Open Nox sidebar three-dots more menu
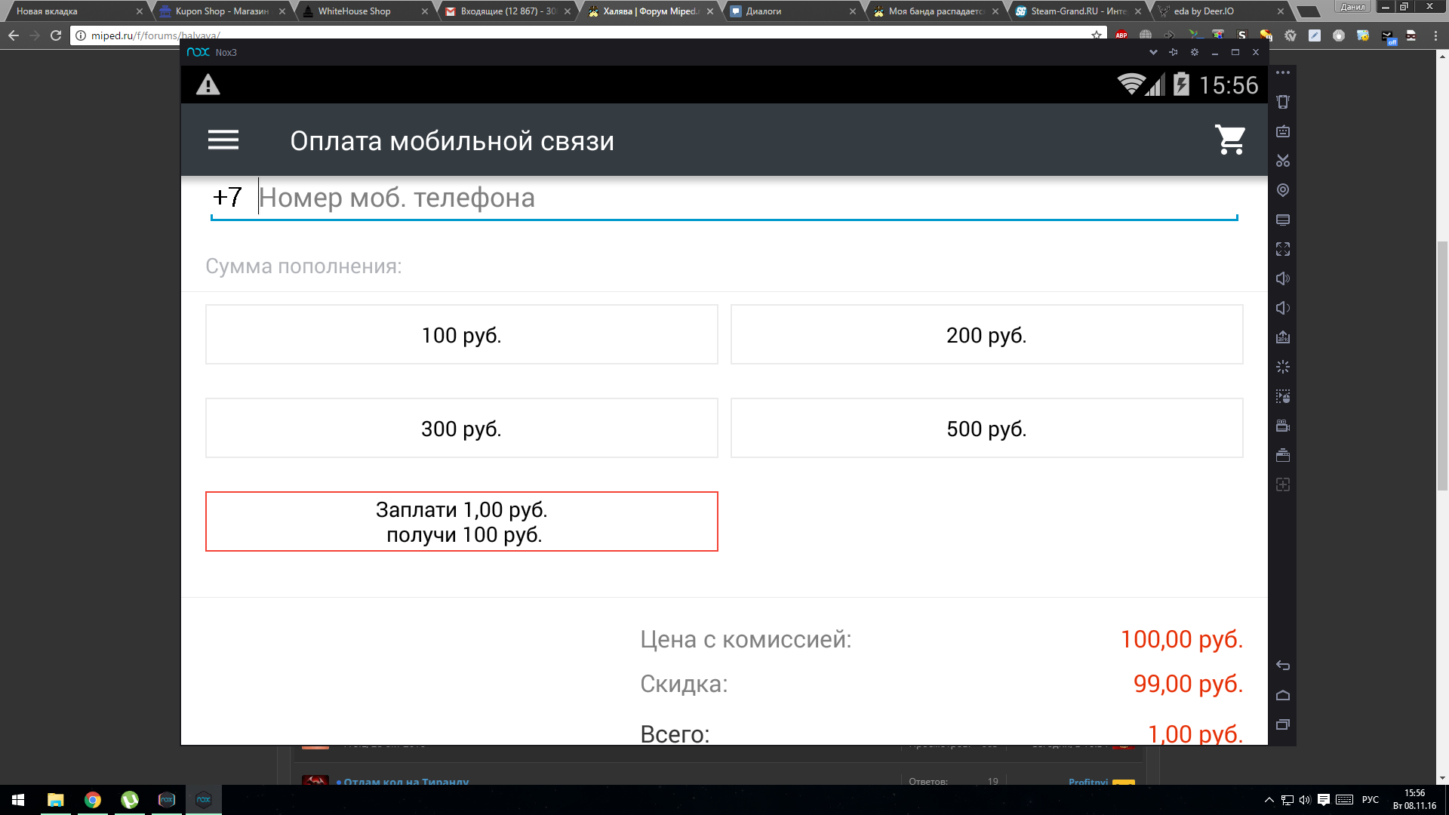Viewport: 1449px width, 815px height. [1283, 72]
